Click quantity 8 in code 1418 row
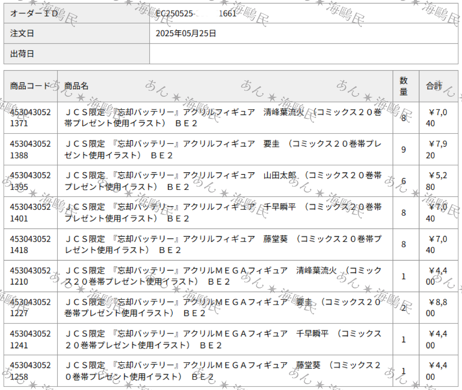Image resolution: width=462 pixels, height=390 pixels. point(404,244)
